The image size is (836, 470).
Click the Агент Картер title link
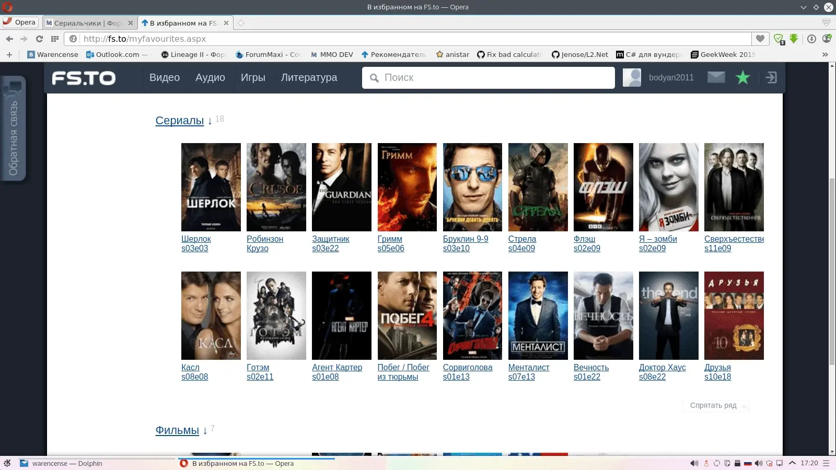337,367
